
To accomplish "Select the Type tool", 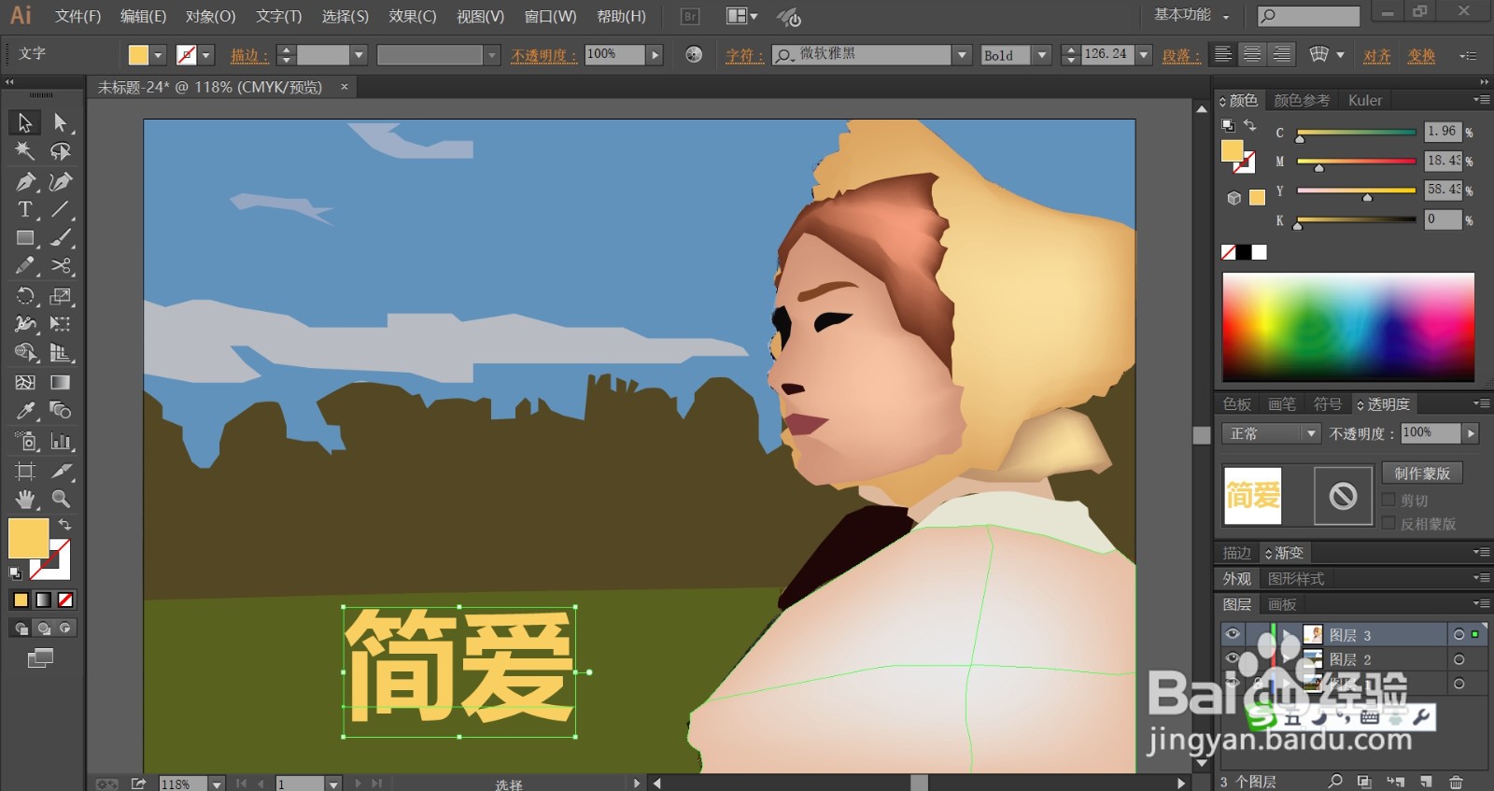I will click(x=25, y=209).
